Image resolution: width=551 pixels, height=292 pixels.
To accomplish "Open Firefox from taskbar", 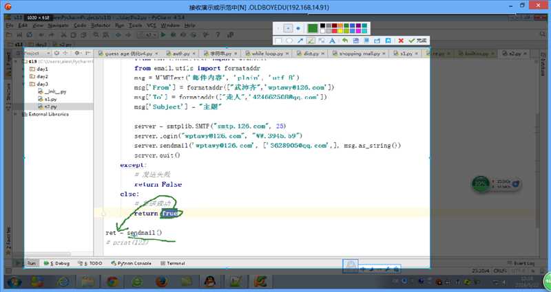I will pos(161,282).
